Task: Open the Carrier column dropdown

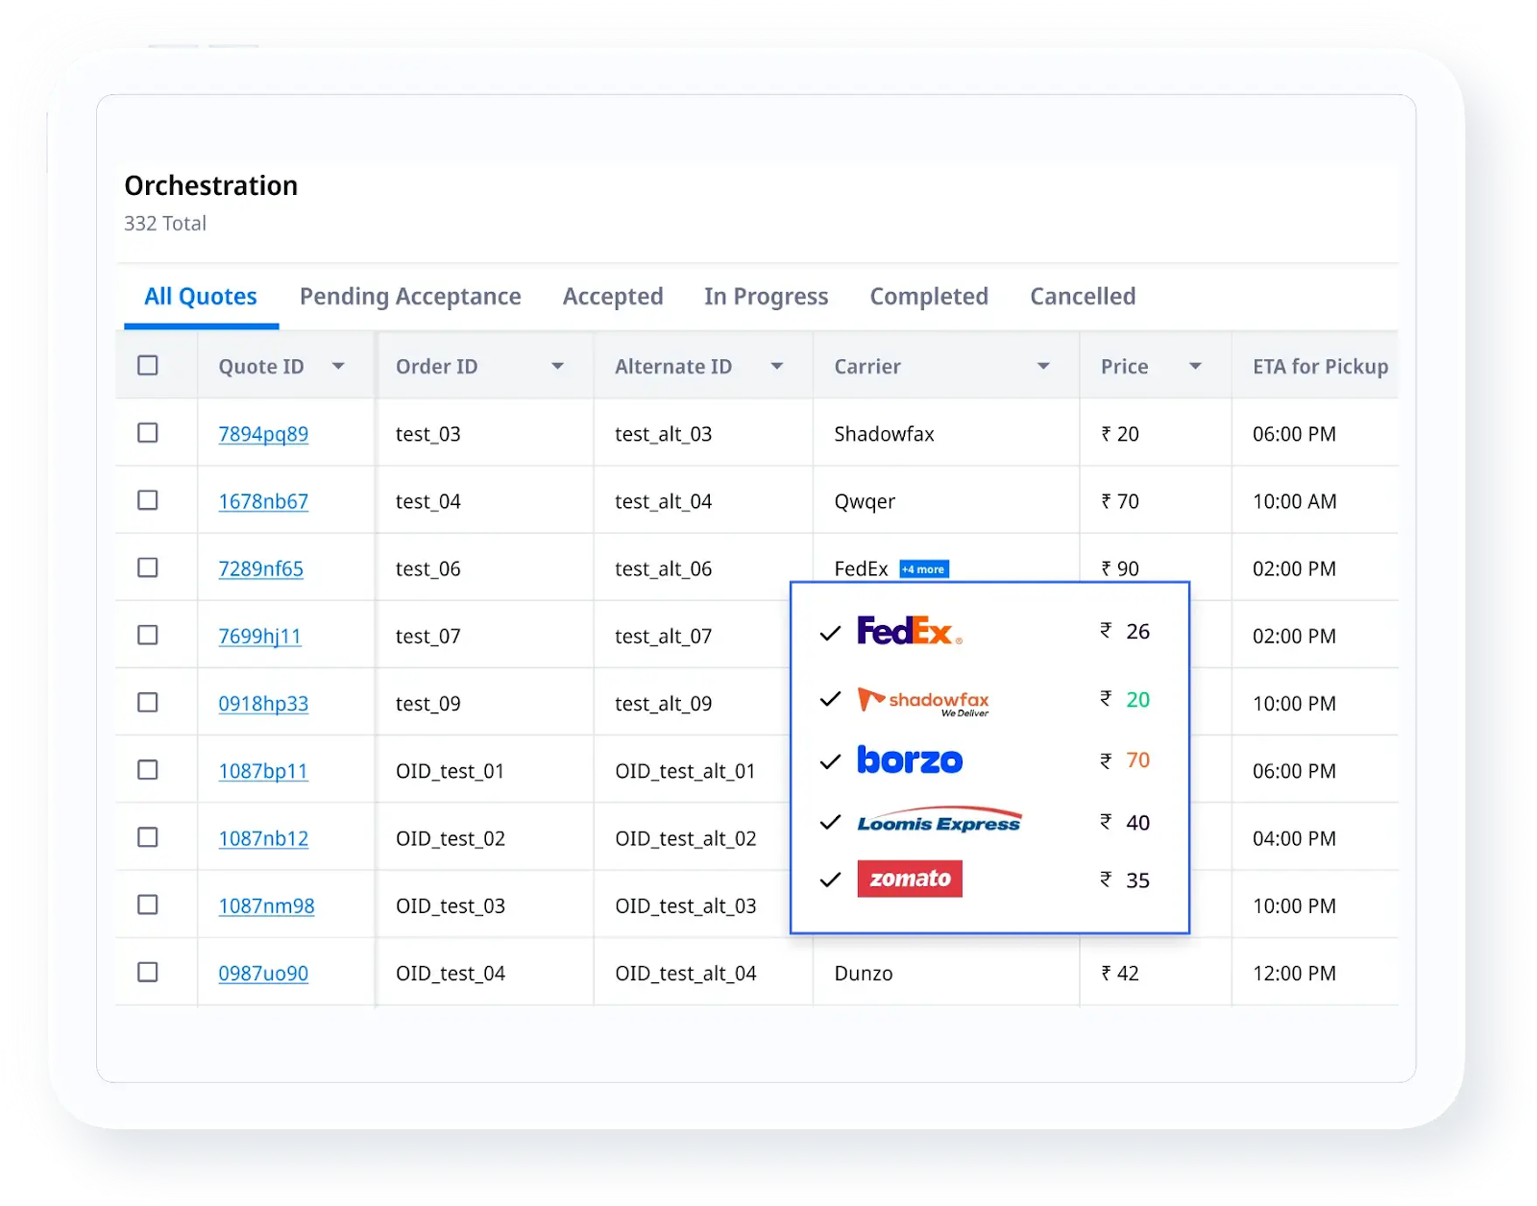Action: (1043, 366)
